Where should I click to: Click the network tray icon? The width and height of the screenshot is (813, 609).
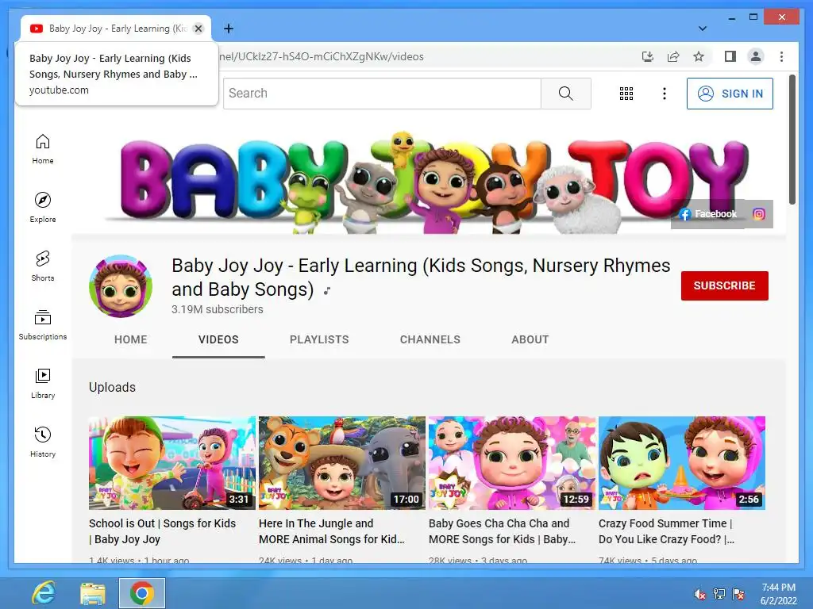point(719,594)
